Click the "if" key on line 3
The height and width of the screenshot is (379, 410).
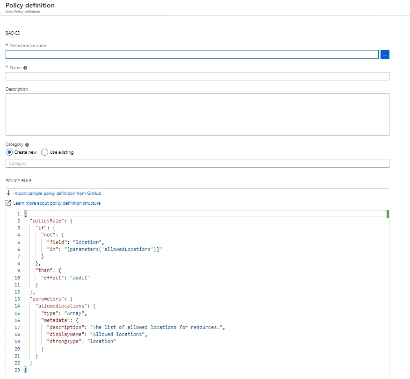pyautogui.click(x=41, y=228)
